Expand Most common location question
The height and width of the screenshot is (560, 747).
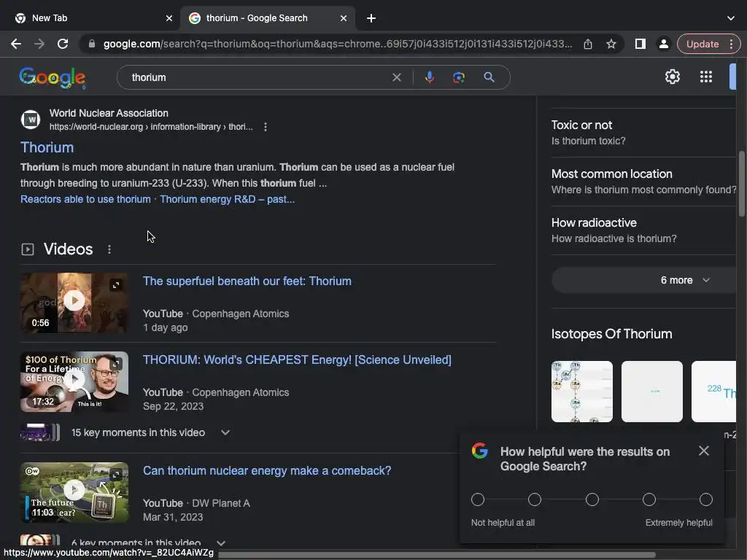[643, 182]
